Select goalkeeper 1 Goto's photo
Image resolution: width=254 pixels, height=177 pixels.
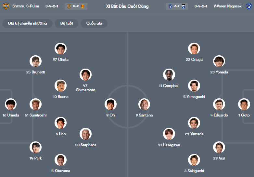click(x=244, y=104)
